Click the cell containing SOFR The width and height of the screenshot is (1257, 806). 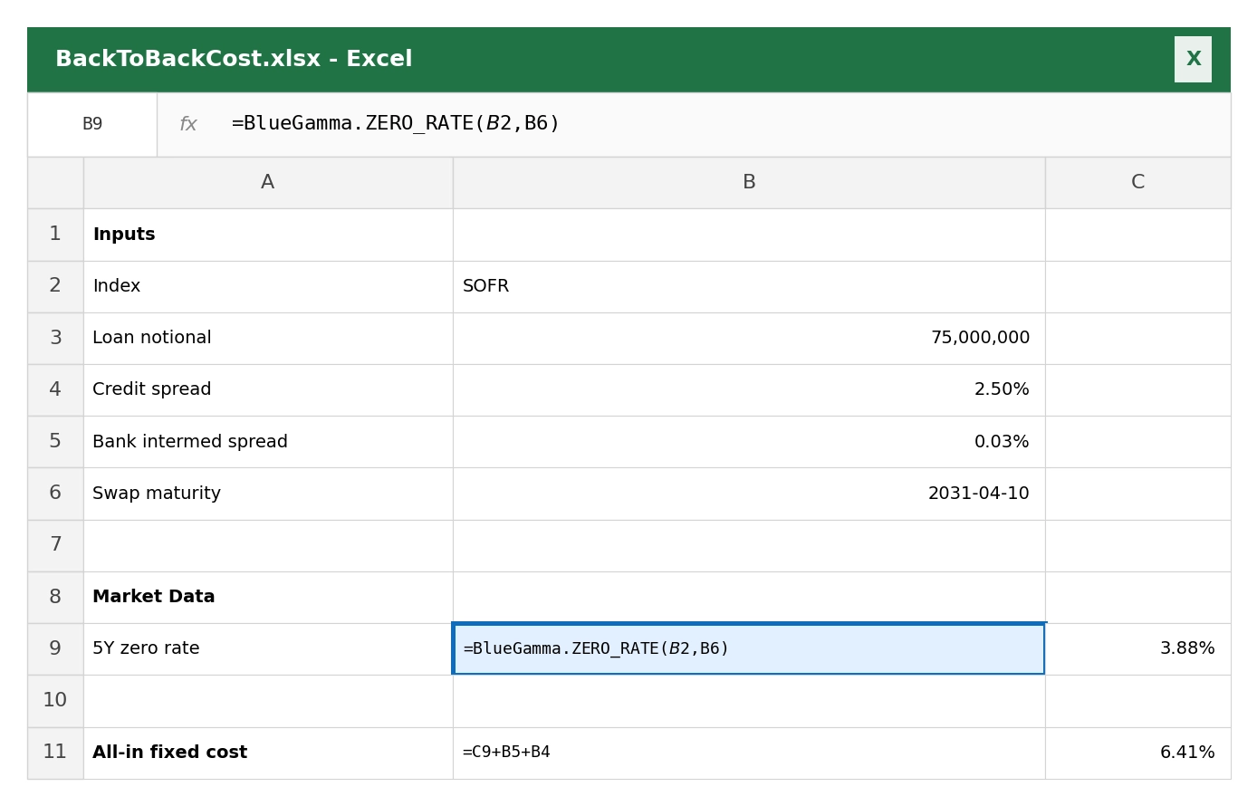(x=748, y=286)
